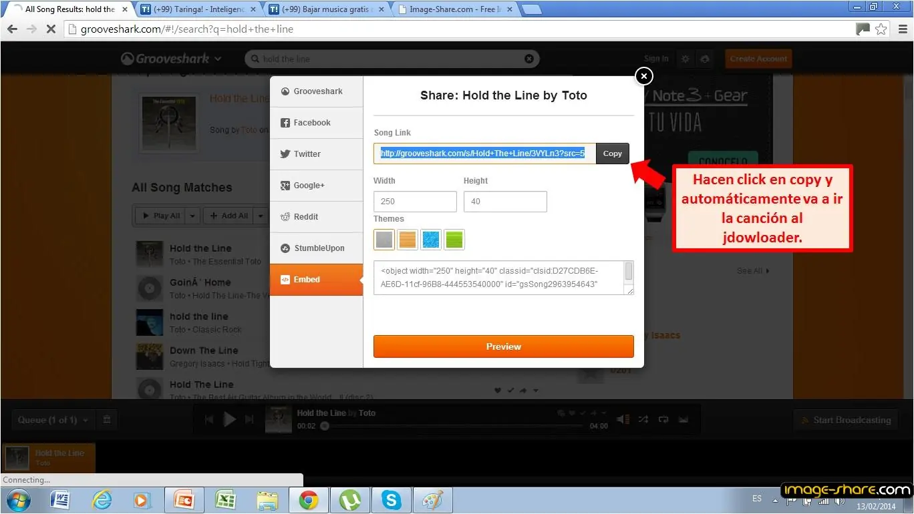Open the settings gear in Grooveshark header

pyautogui.click(x=685, y=59)
